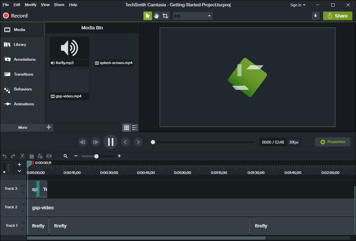Enable the Crop tool above the canvas

165,16
